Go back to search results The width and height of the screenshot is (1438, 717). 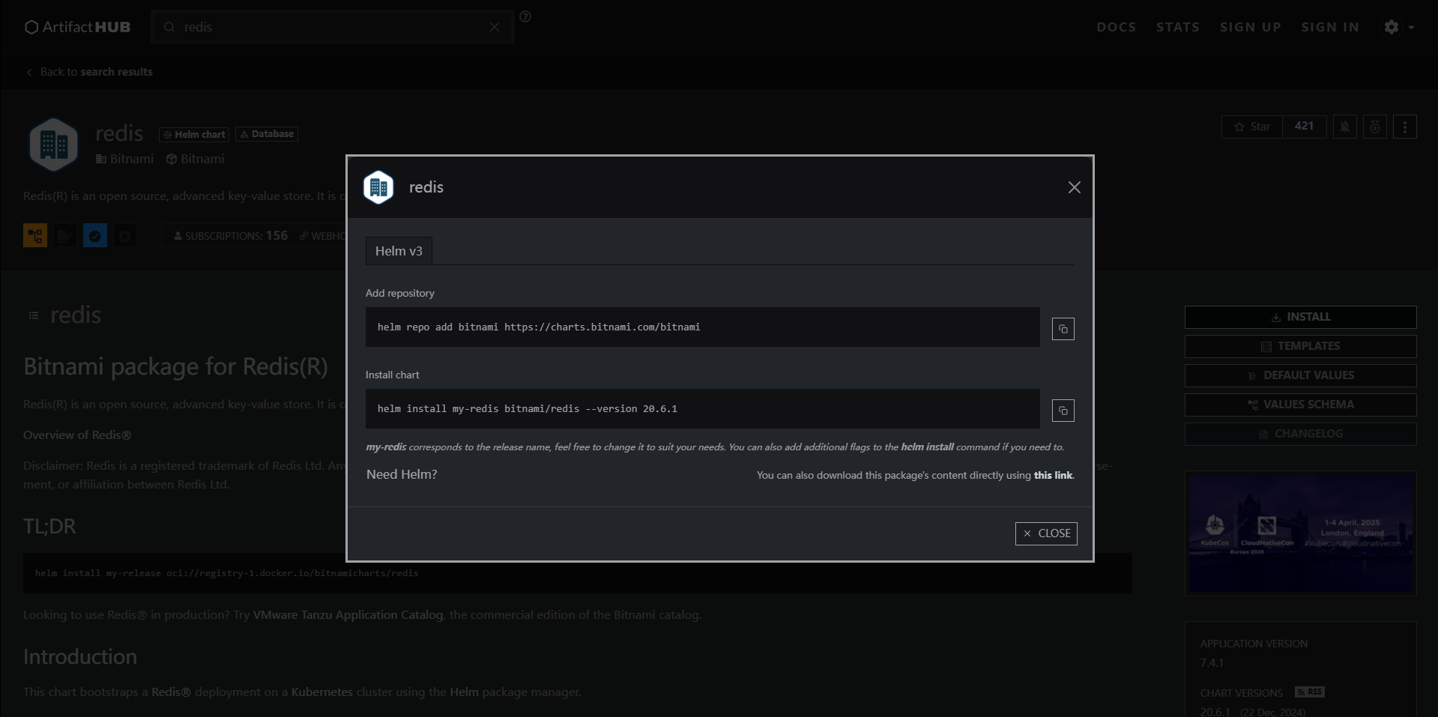(x=90, y=72)
